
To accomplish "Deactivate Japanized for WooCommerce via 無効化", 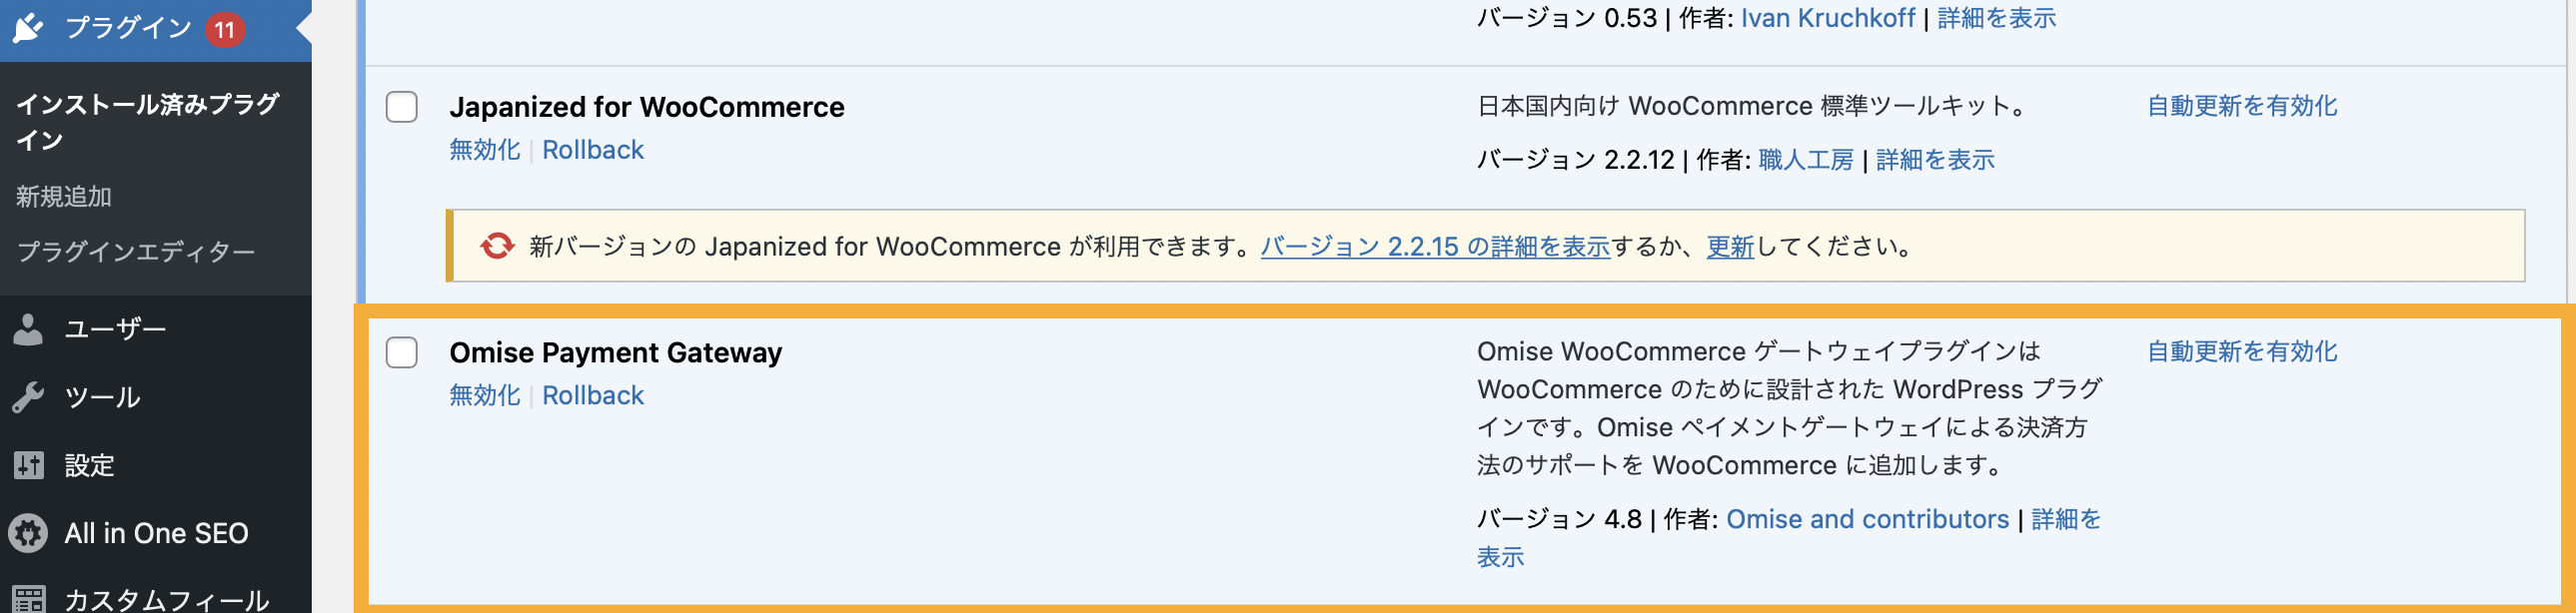I will click(x=485, y=150).
